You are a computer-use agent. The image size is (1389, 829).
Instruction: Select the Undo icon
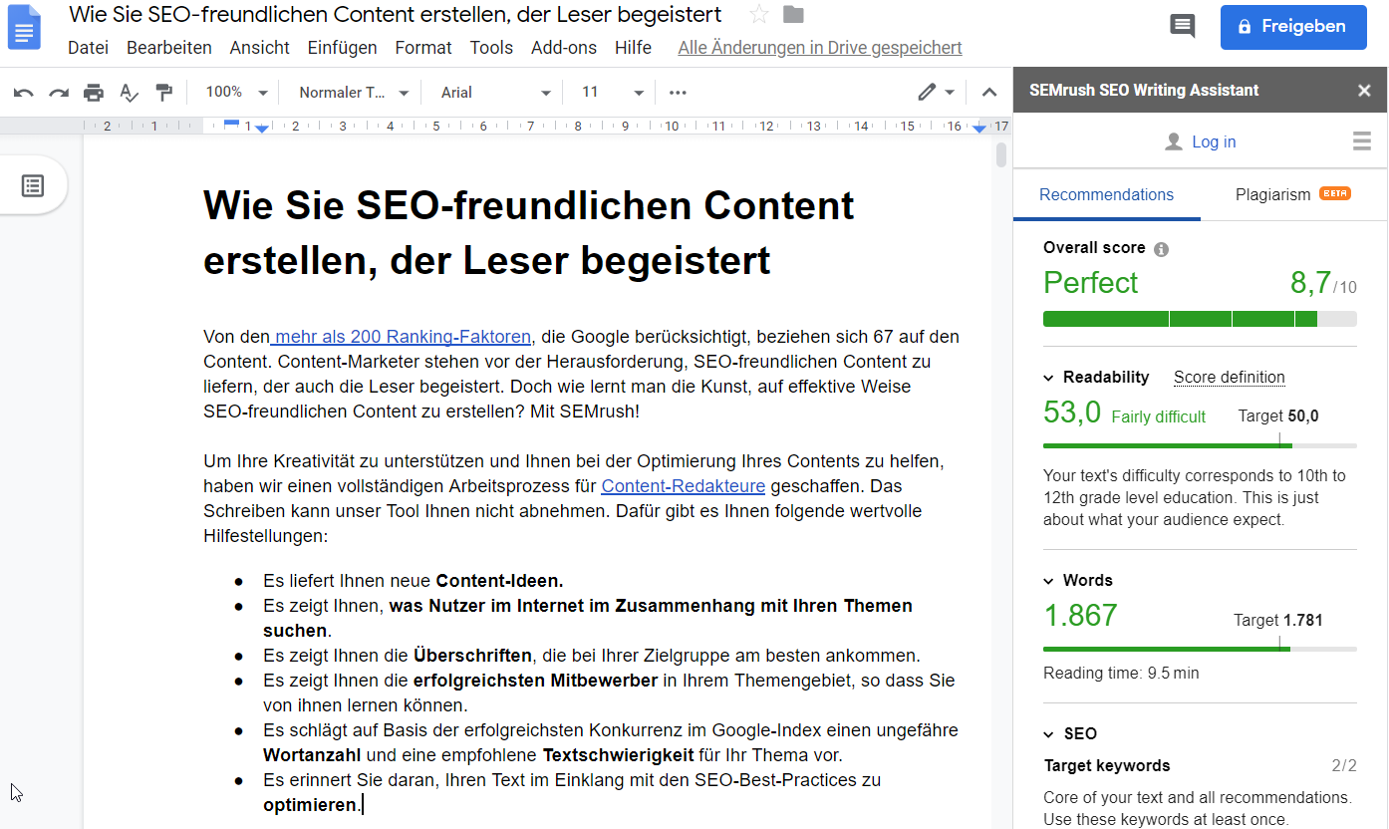click(22, 92)
